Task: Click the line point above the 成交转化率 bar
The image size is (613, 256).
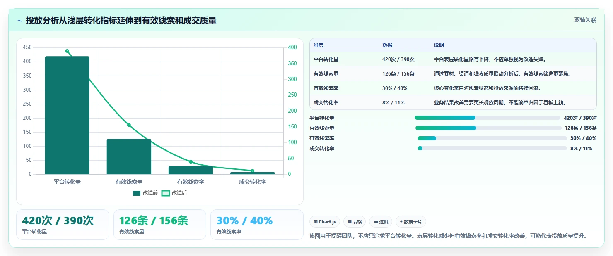Action: pos(252,171)
